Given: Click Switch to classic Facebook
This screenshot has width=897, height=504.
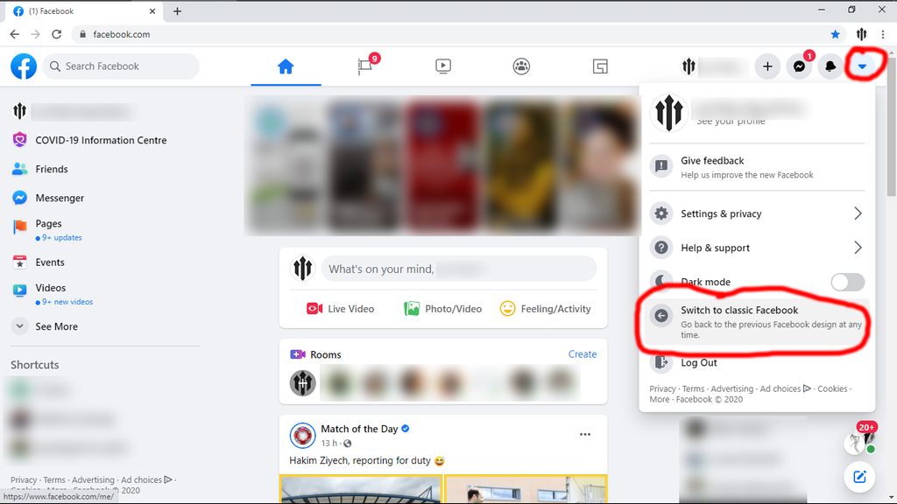Looking at the screenshot, I should (x=757, y=322).
